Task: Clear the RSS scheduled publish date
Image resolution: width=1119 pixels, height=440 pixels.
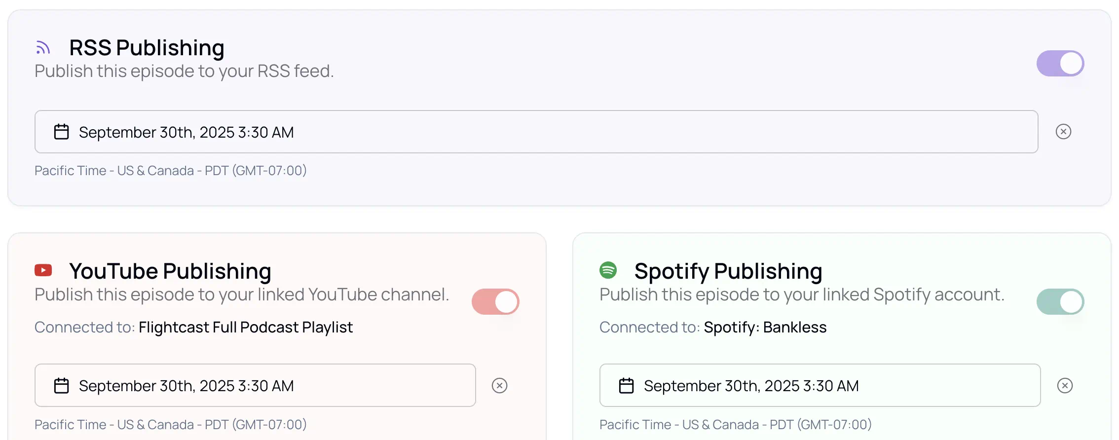Action: (x=1063, y=132)
